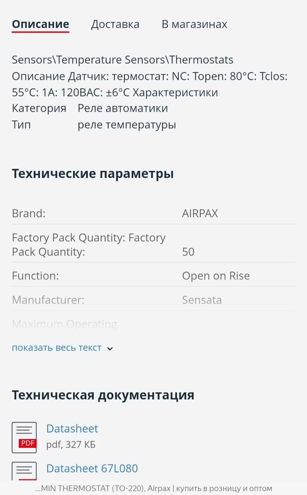Viewport: 307px width, 495px height.
Task: Expand text using the chevron arrow
Action: tap(110, 349)
